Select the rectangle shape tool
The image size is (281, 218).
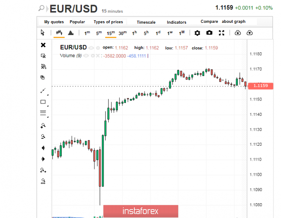[43, 102]
